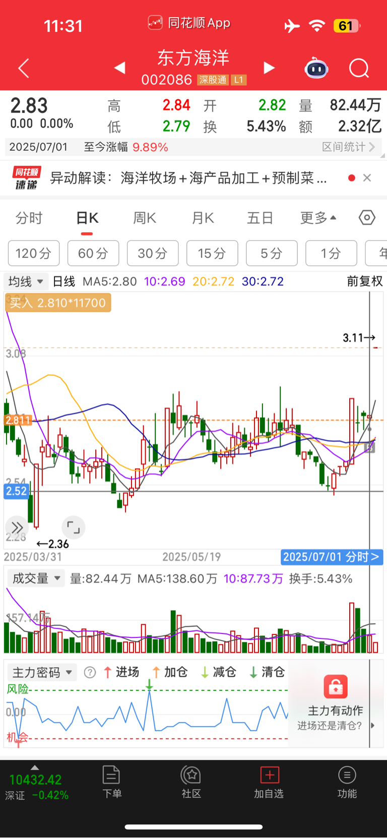Viewport: 387px width, 838px height.
Task: Read the 异动解读 headline
Action: pyautogui.click(x=188, y=177)
